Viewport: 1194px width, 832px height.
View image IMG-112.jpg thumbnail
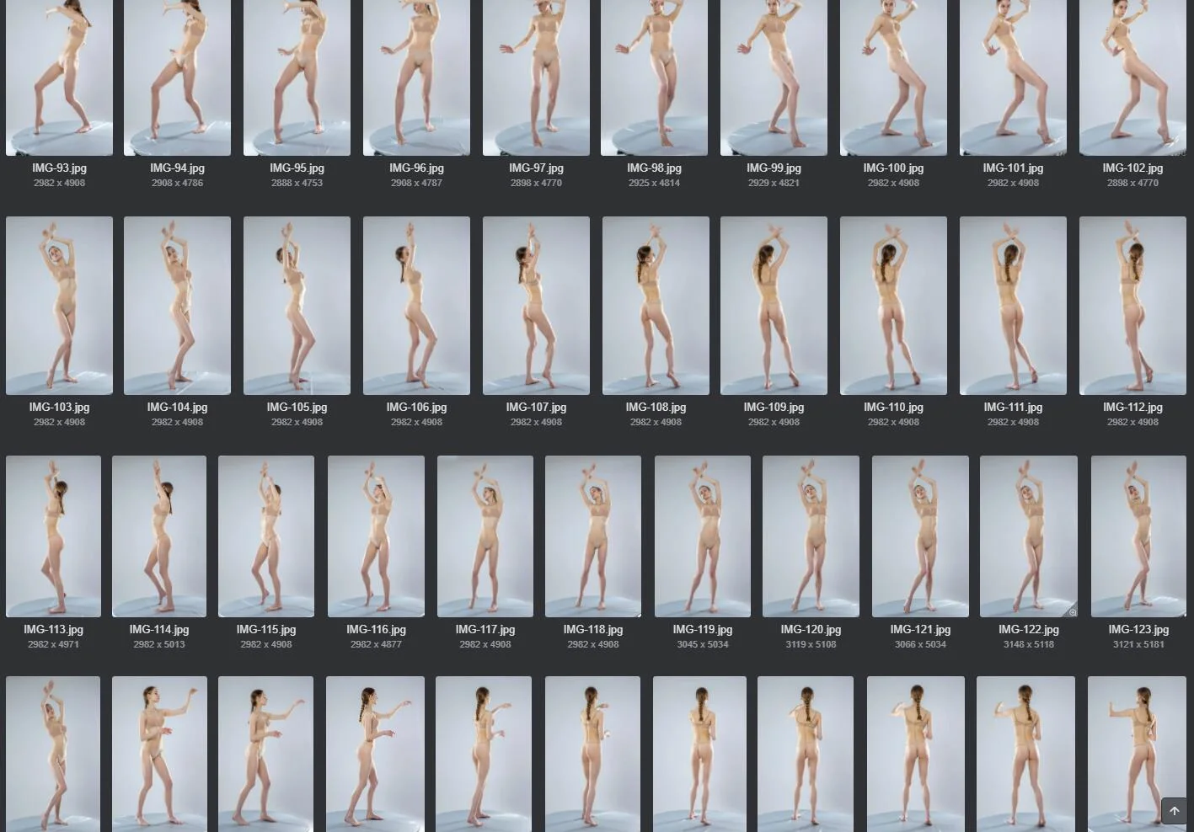(x=1132, y=306)
